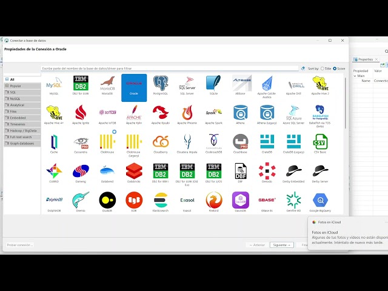Filter by NoSQL category
The image size is (388, 291).
tap(22, 99)
